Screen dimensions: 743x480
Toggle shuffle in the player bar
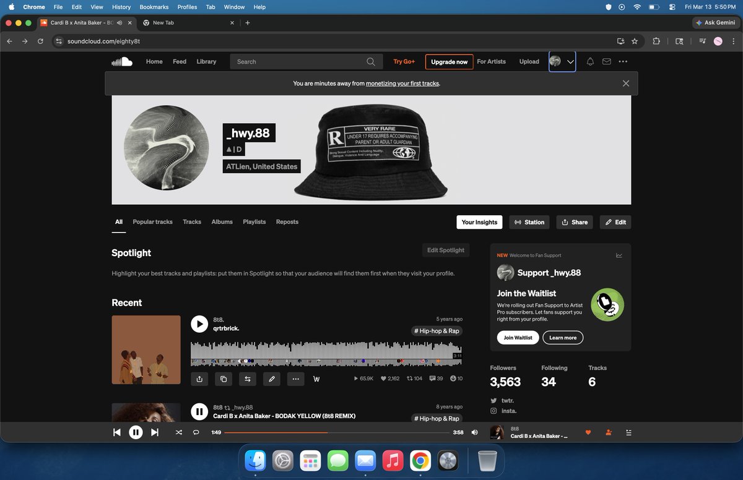click(x=179, y=432)
